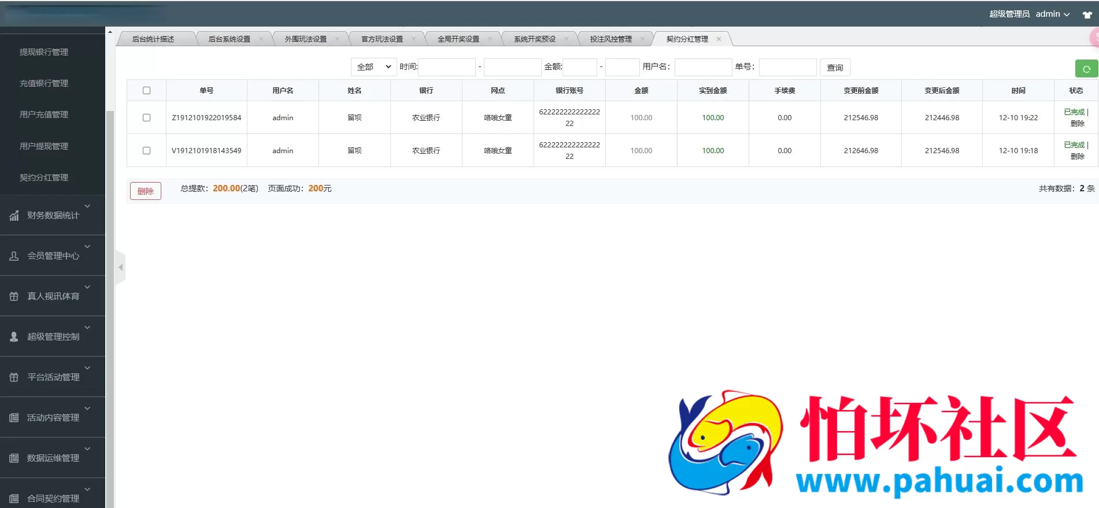This screenshot has width=1099, height=508.
Task: Click the 超级管理控制 person icon
Action: [14, 336]
